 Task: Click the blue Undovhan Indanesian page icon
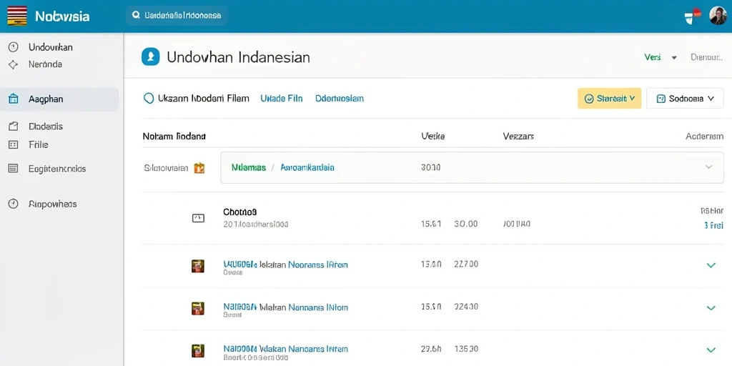point(150,57)
